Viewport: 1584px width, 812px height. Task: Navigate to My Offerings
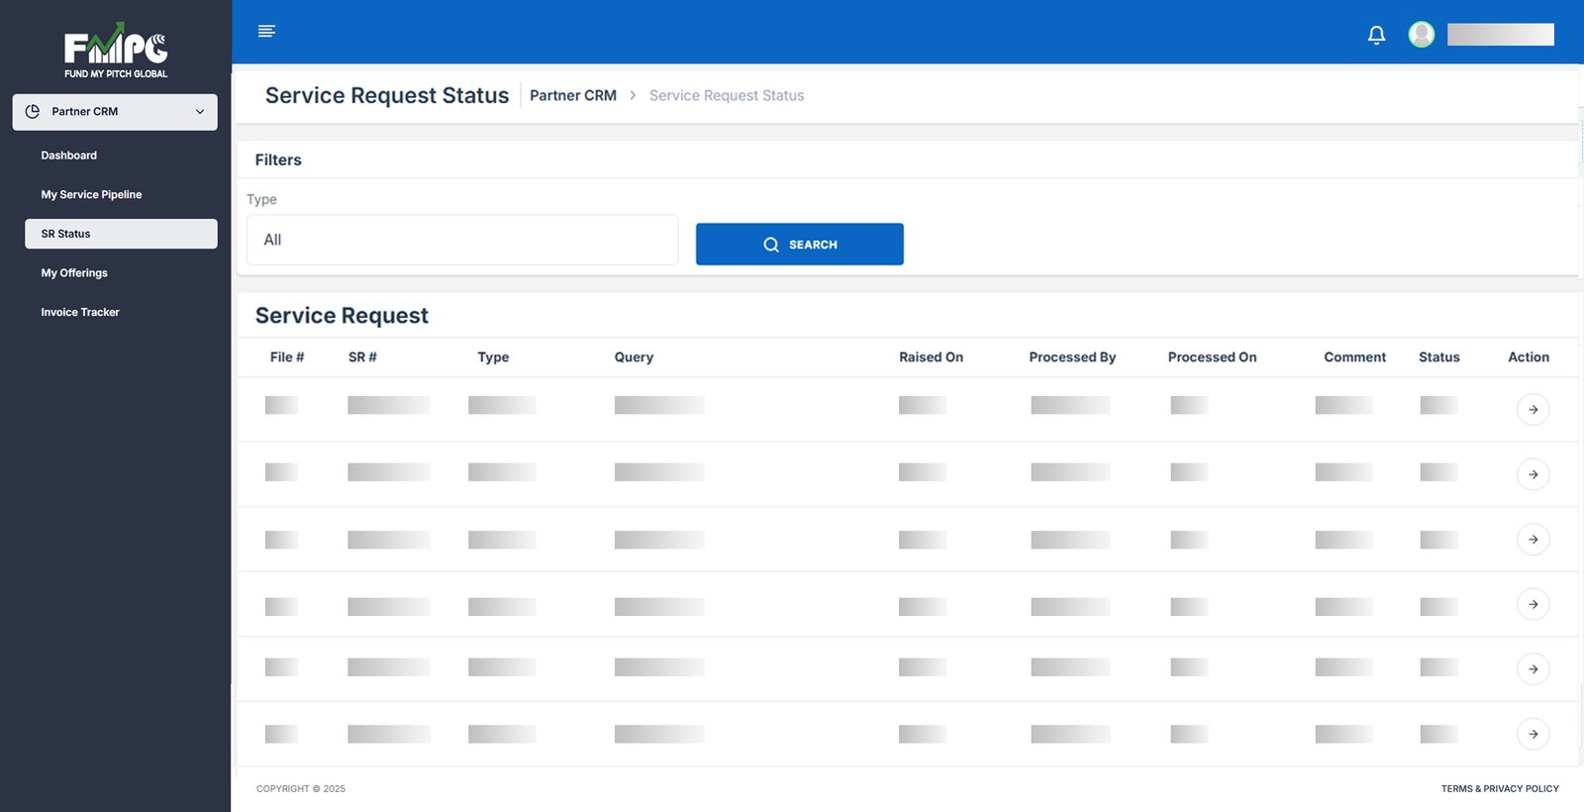point(74,273)
